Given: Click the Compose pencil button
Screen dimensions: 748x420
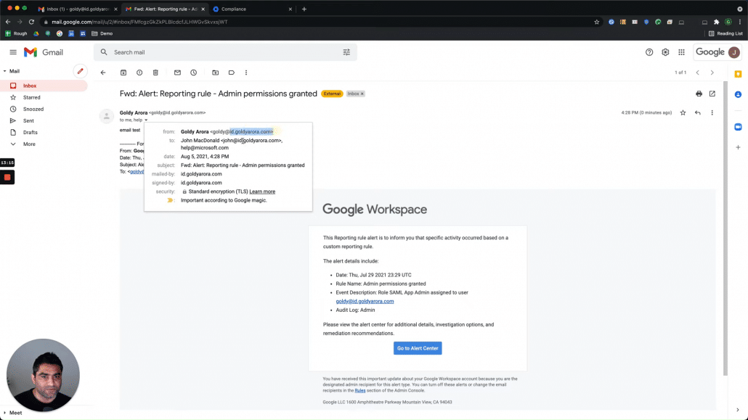Looking at the screenshot, I should [80, 71].
